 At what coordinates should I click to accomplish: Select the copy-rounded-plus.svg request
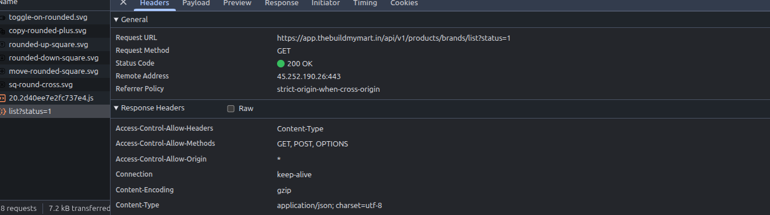55,31
